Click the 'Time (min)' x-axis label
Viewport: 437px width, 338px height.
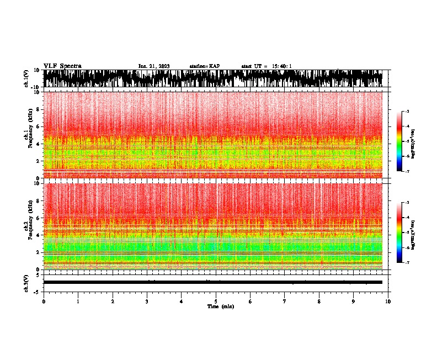tap(221, 307)
